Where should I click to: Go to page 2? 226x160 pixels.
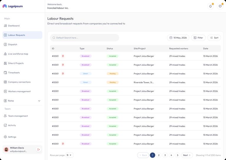(x=159, y=155)
